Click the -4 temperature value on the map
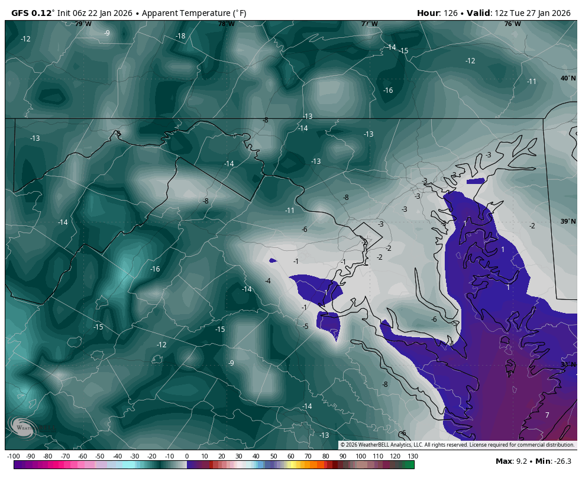The width and height of the screenshot is (582, 478). [x=268, y=281]
